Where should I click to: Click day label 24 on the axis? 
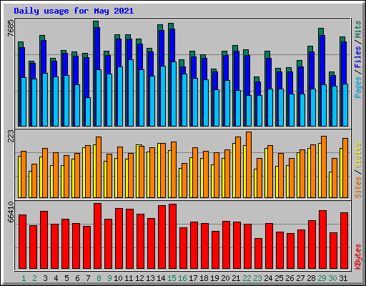(x=268, y=278)
